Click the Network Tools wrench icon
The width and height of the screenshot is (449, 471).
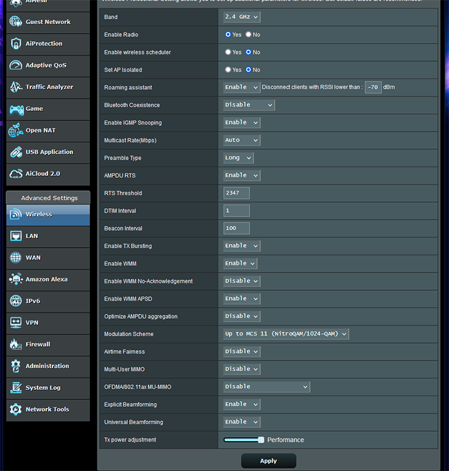tap(16, 409)
